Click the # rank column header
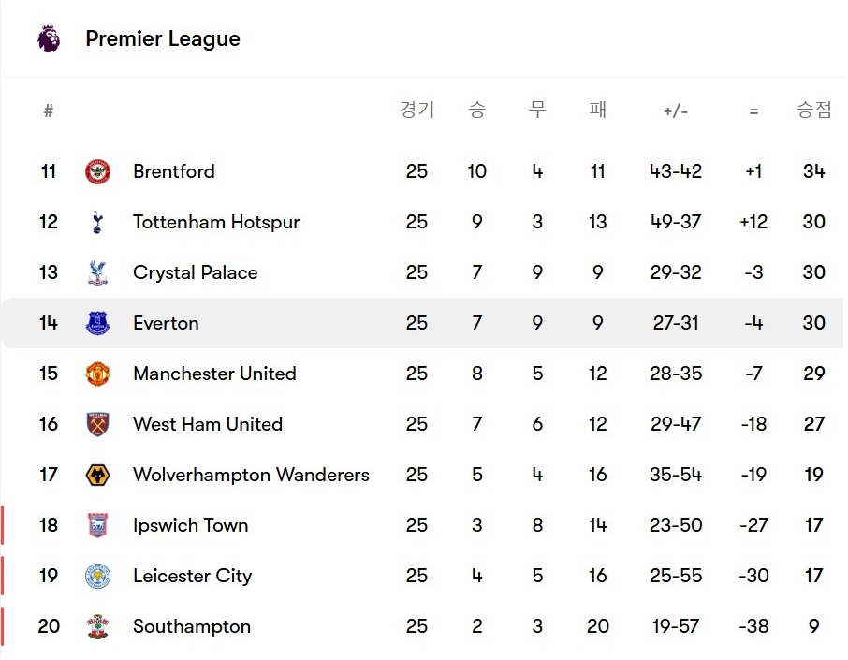The width and height of the screenshot is (848, 660). coord(49,110)
